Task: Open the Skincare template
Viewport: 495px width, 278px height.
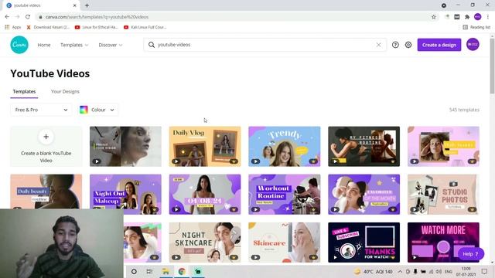Action: click(x=284, y=242)
